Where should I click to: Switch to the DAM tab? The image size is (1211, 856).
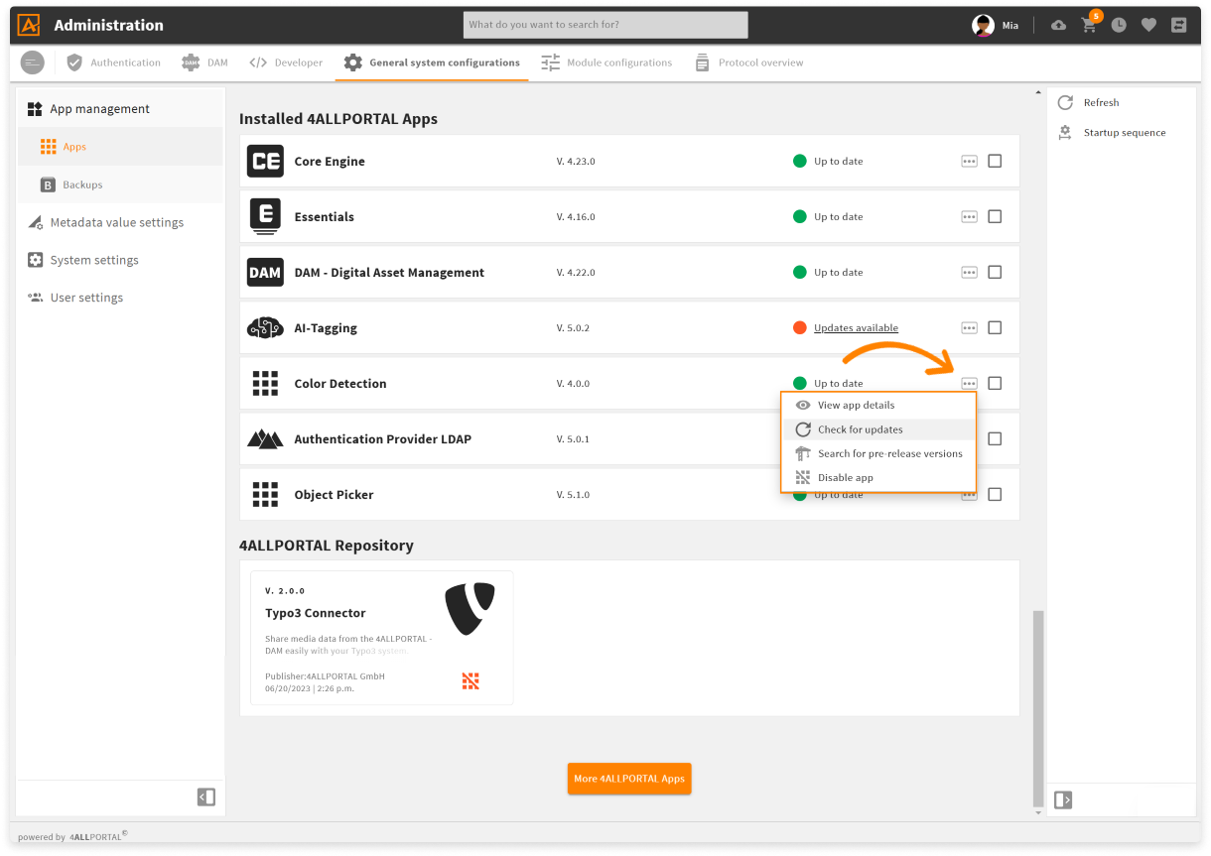(x=204, y=62)
